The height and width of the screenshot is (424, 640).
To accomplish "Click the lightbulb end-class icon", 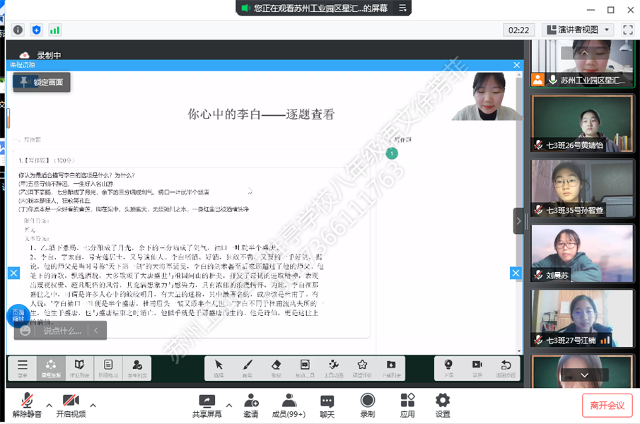I will (448, 368).
